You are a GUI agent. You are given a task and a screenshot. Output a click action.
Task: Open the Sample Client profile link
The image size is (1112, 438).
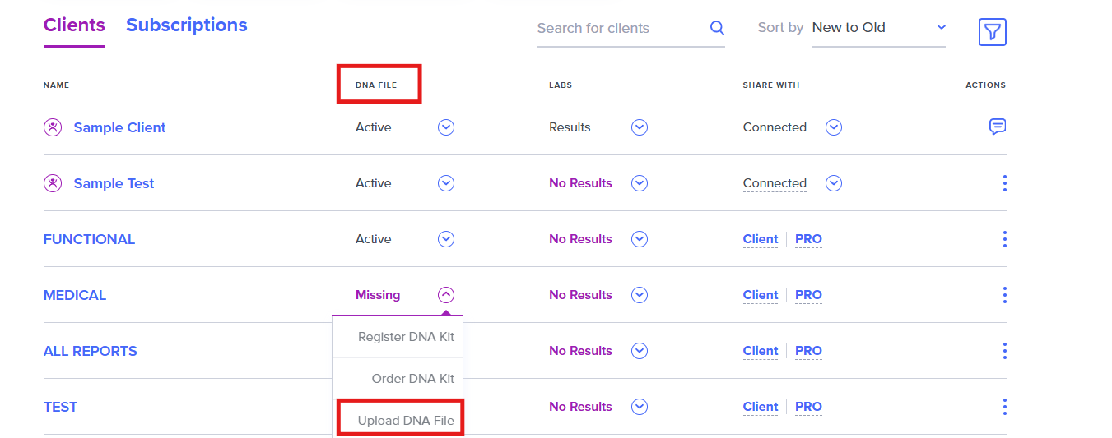click(120, 127)
